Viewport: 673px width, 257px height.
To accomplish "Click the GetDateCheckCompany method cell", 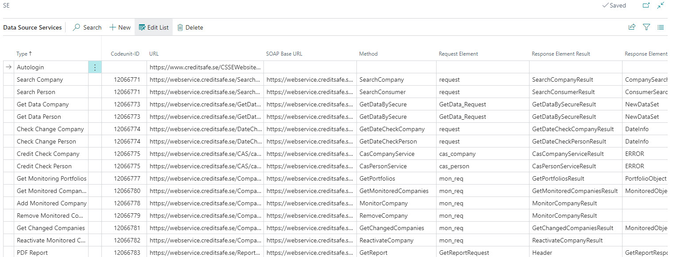I will click(396, 129).
